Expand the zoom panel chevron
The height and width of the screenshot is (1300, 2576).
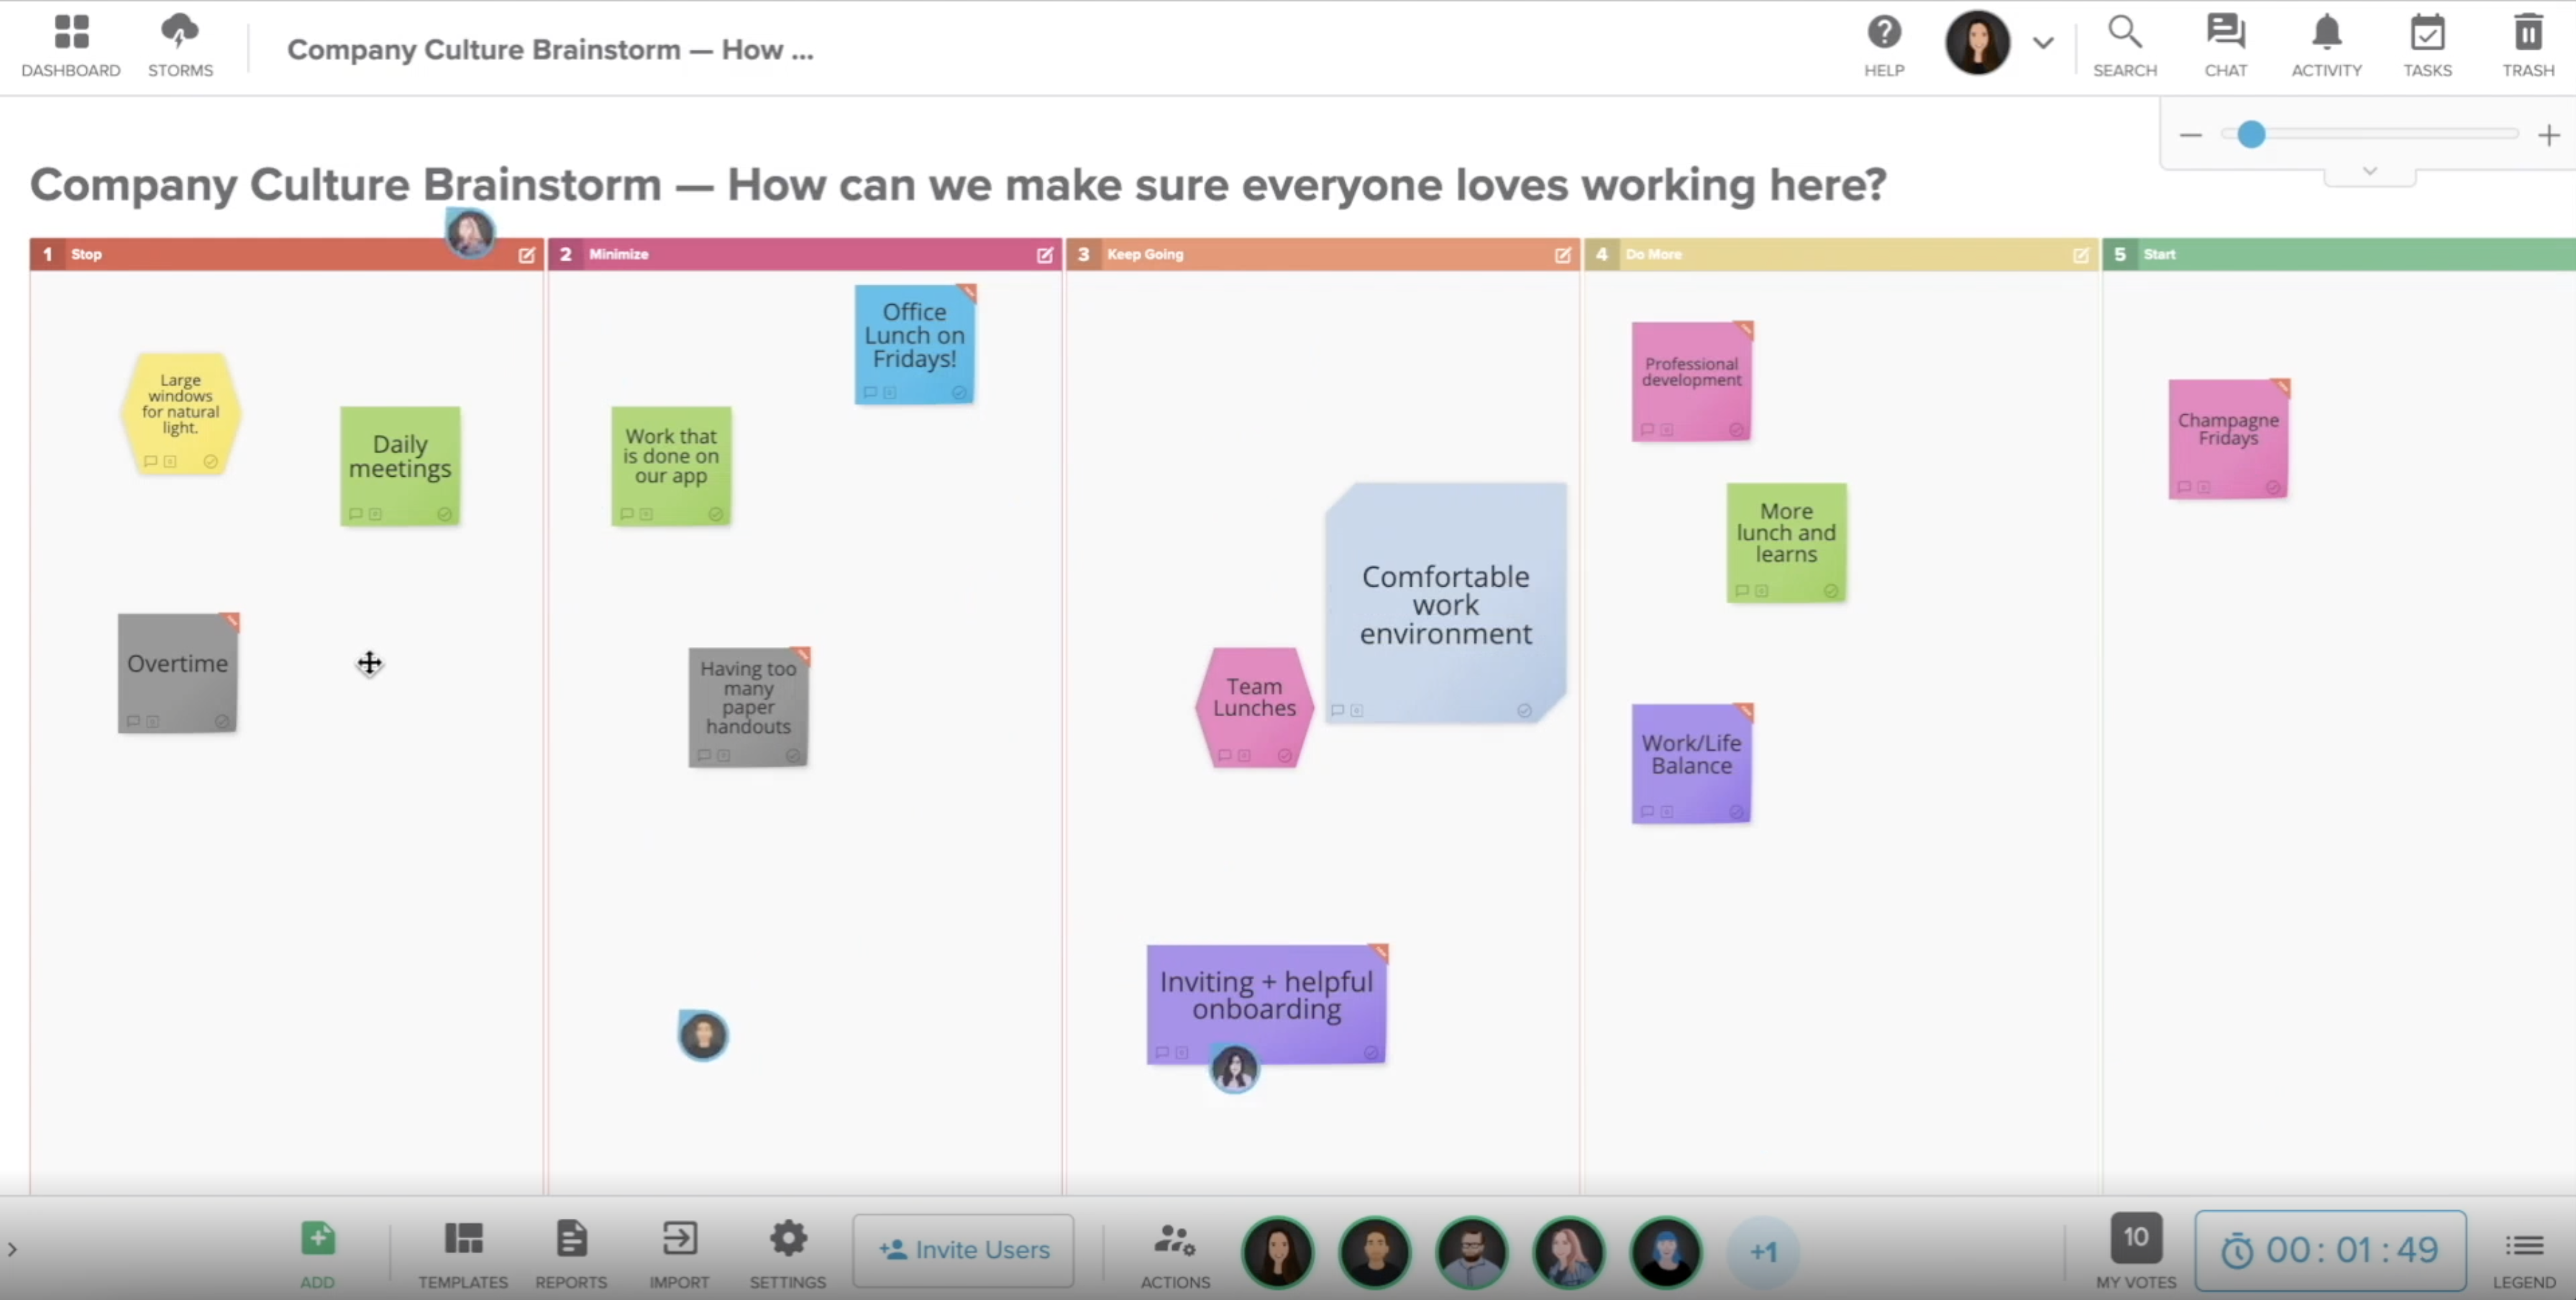coord(2369,171)
